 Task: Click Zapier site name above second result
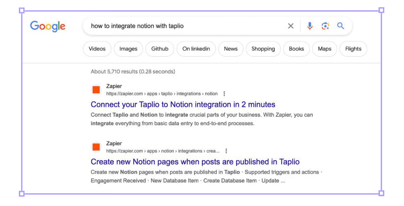(x=114, y=144)
